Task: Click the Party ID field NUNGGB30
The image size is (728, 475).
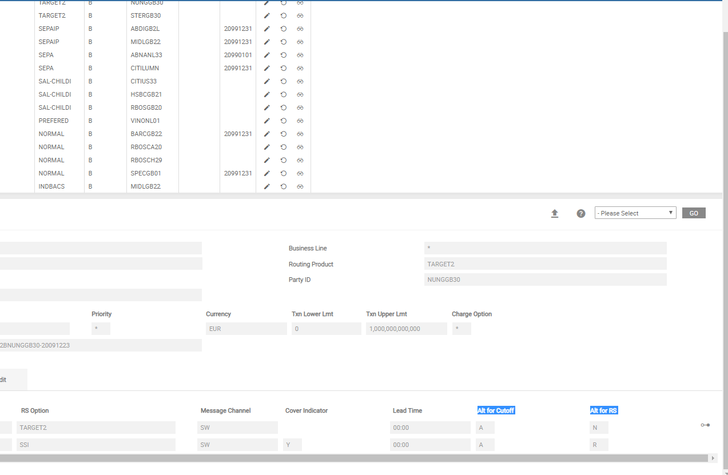Action: [545, 280]
